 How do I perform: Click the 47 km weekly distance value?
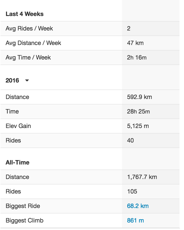[135, 43]
